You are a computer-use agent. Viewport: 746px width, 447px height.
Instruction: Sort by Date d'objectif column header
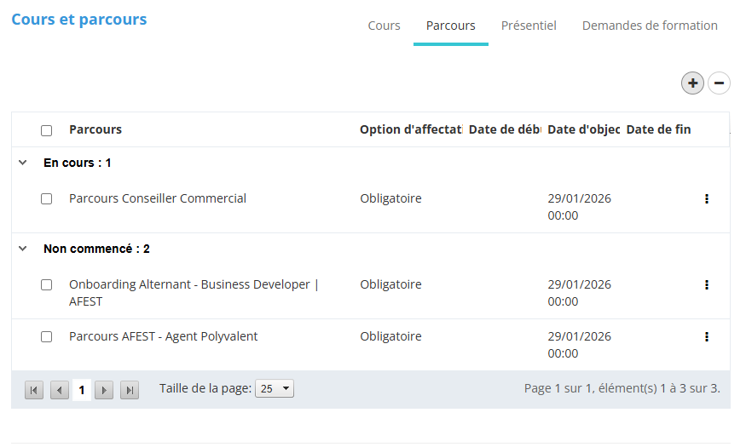coord(583,130)
